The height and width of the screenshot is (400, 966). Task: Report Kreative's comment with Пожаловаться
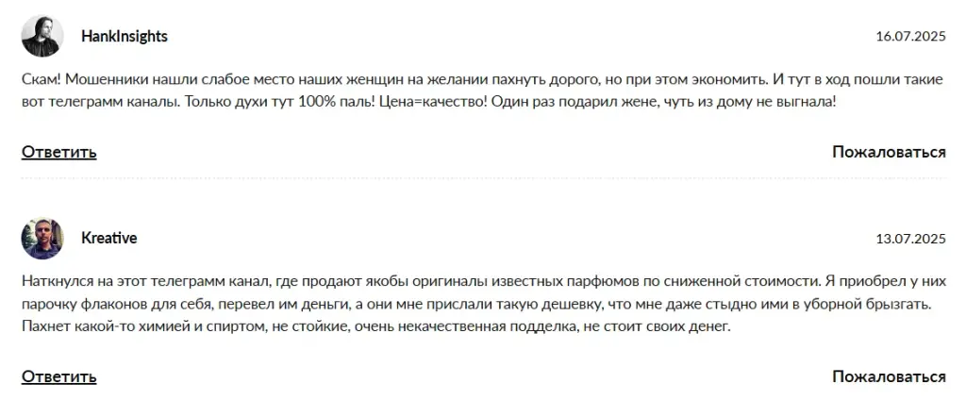click(x=889, y=376)
